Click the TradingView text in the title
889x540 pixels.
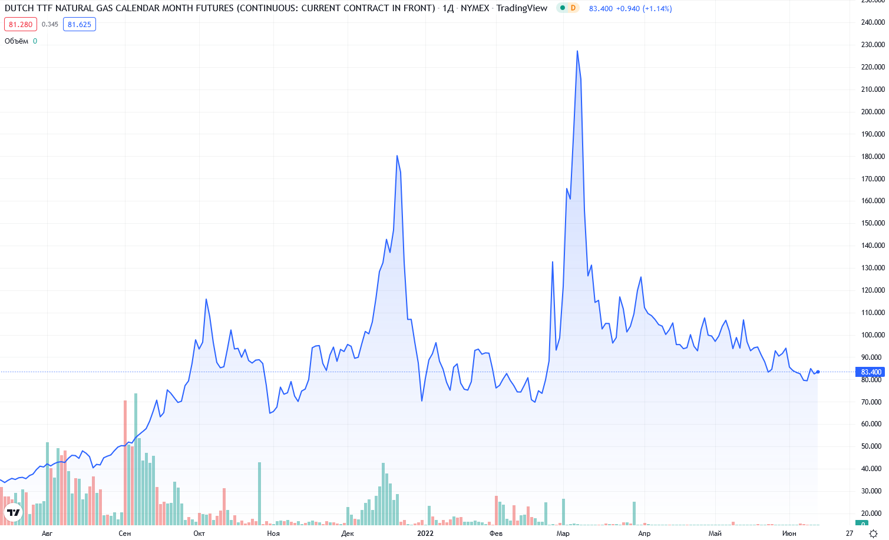coord(521,8)
